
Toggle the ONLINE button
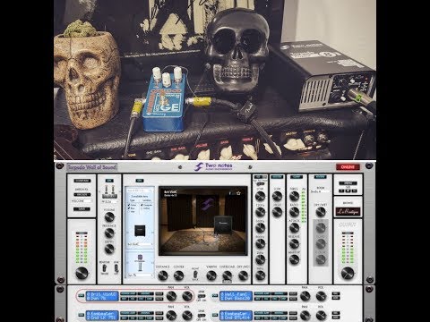click(348, 167)
